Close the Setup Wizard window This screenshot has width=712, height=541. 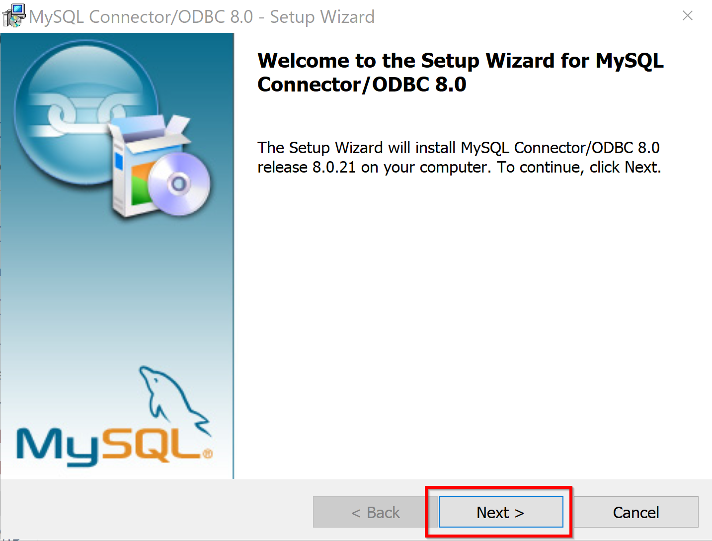(x=688, y=16)
